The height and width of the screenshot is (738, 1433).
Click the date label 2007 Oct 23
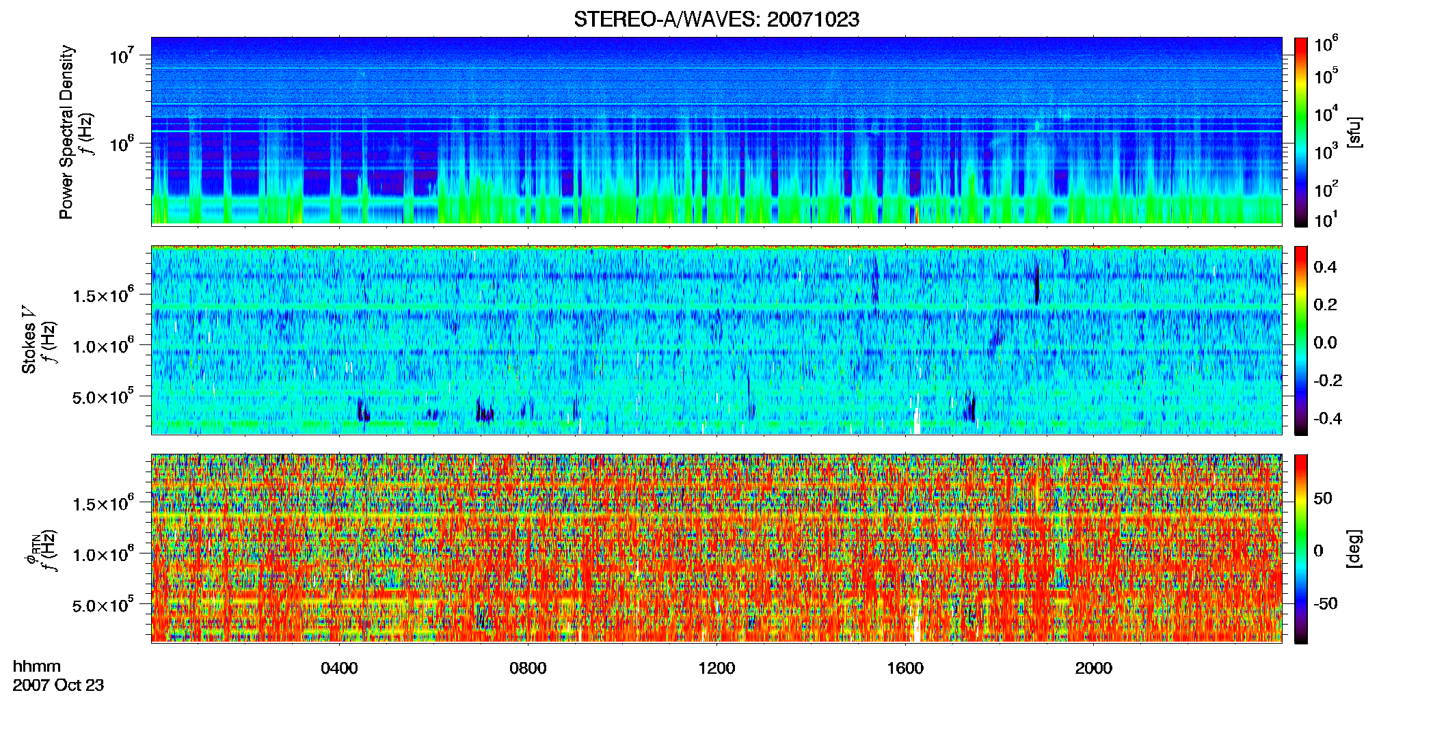pos(58,685)
